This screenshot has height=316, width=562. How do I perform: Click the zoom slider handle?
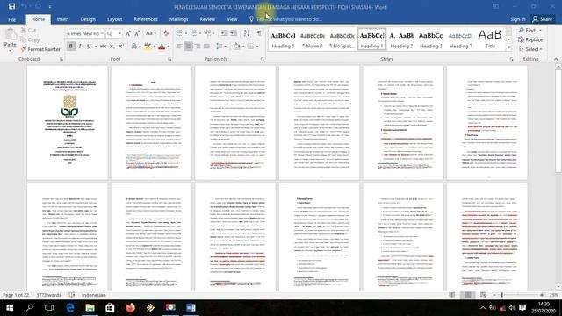(x=501, y=295)
